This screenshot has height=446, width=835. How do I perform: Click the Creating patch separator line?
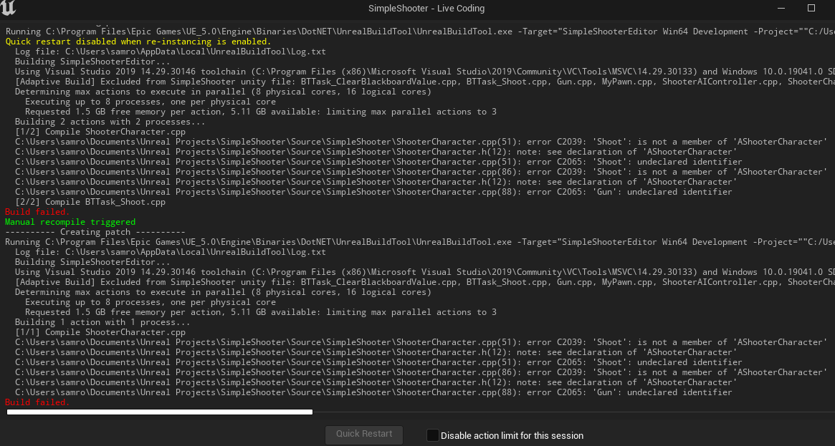[x=95, y=232]
